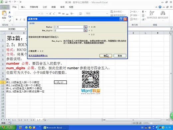
Task: Click the Find and Select binoculars icon
Action: coord(163,13)
